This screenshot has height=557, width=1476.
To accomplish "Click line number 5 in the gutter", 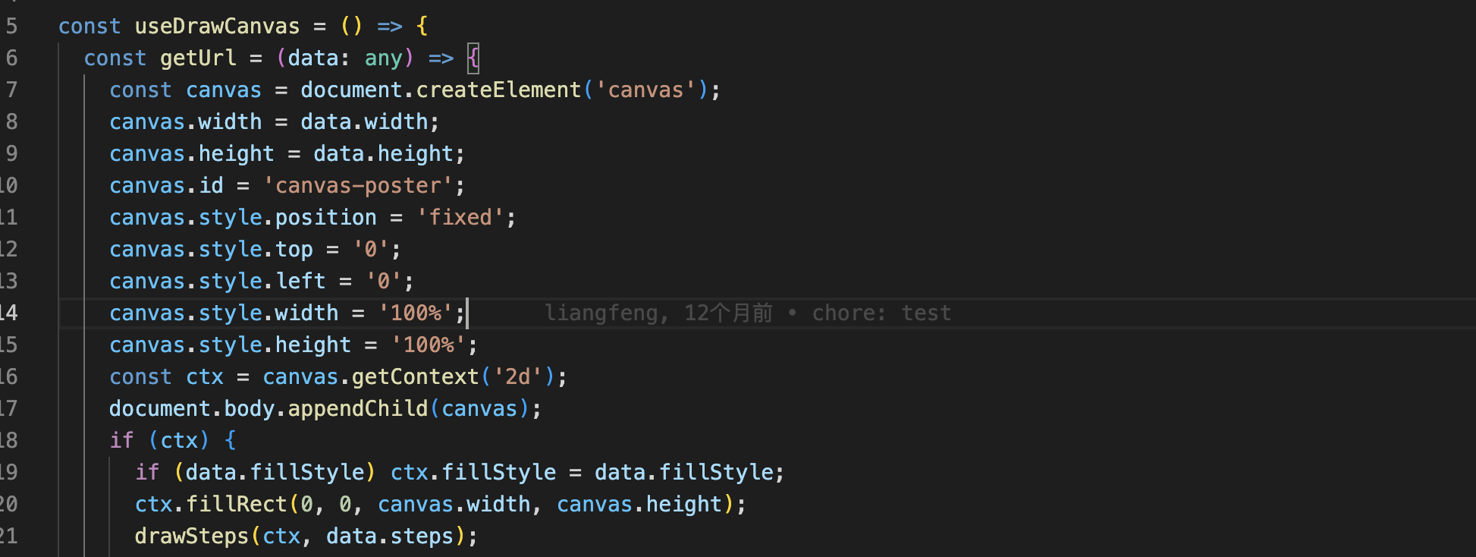I will 11,27.
